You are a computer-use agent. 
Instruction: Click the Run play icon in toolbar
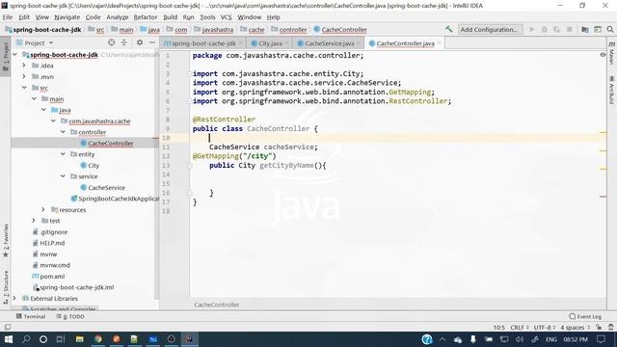tap(531, 29)
